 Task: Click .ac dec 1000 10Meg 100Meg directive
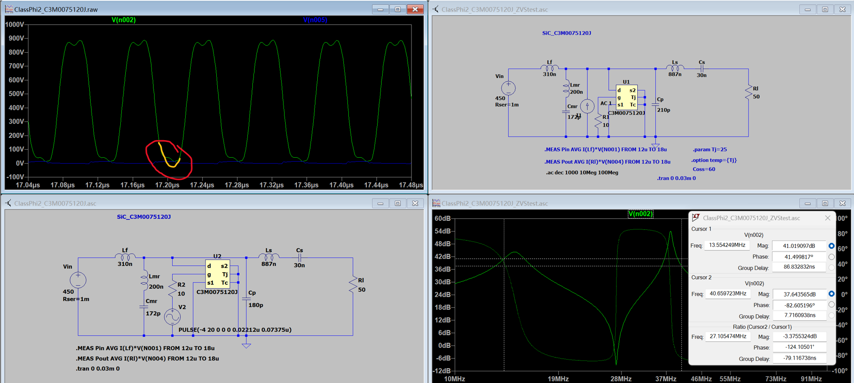582,173
